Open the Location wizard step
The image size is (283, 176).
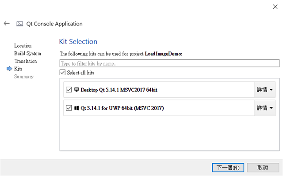point(23,46)
